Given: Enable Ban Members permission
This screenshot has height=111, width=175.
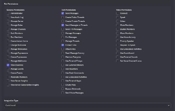Looking at the screenshot, I should pos(8,37).
